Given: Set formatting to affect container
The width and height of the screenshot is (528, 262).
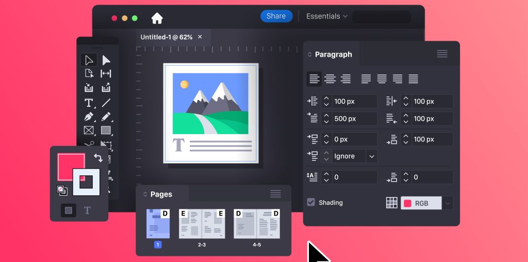Looking at the screenshot, I should point(69,210).
